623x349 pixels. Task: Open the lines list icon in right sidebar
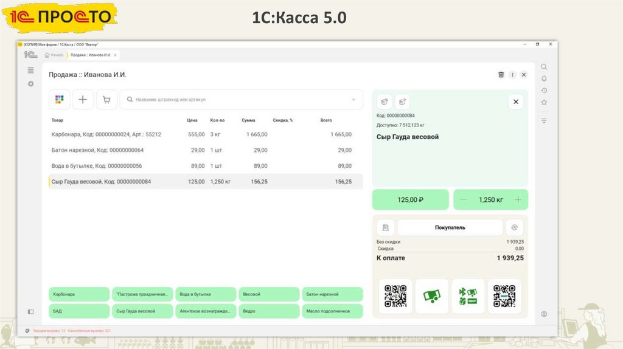pos(544,120)
